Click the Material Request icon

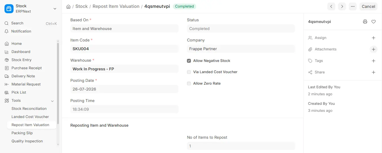point(7,84)
